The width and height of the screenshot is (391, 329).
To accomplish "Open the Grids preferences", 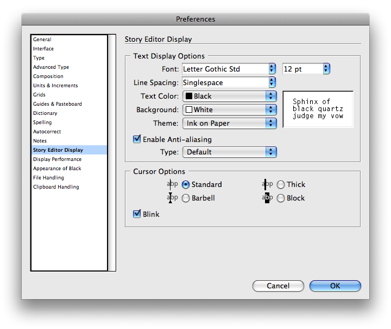I will point(69,94).
